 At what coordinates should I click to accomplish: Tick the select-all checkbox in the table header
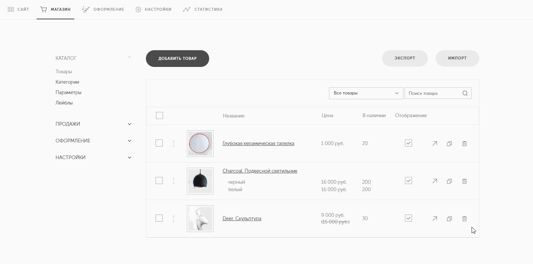pyautogui.click(x=159, y=116)
